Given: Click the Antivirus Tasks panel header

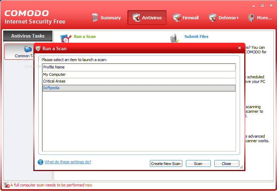Looking at the screenshot, I should 28,36.
